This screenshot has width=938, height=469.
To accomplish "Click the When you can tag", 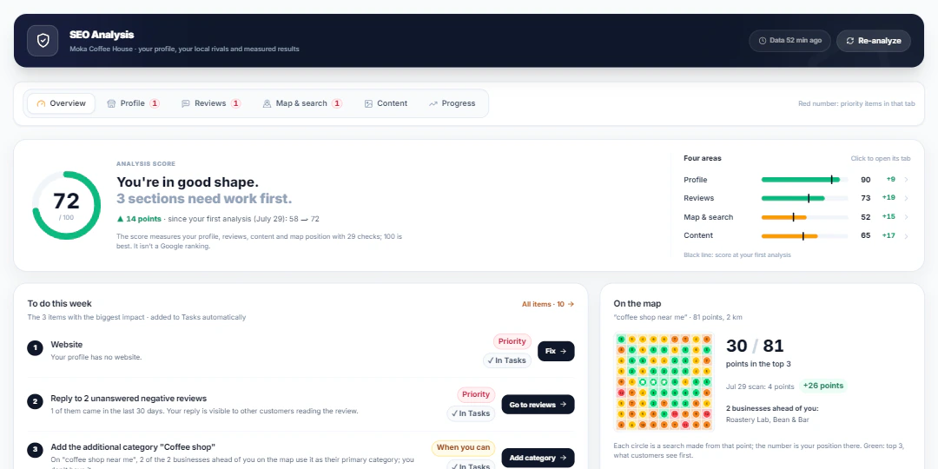I will pyautogui.click(x=463, y=447).
